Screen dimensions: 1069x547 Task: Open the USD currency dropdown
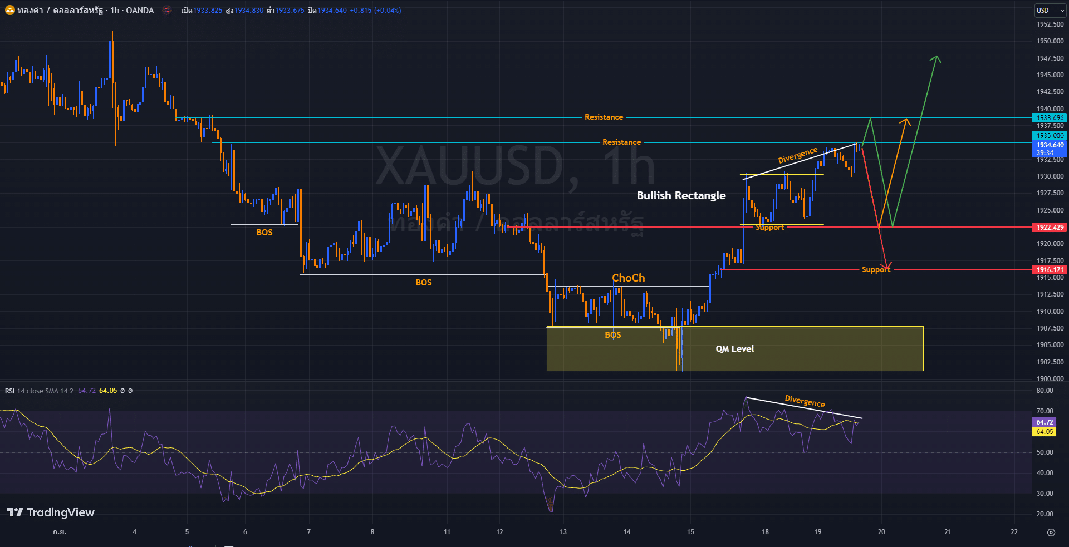[x=1050, y=11]
